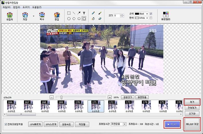
Task: Select the paint bucket fill tool
Action: coord(93,19)
